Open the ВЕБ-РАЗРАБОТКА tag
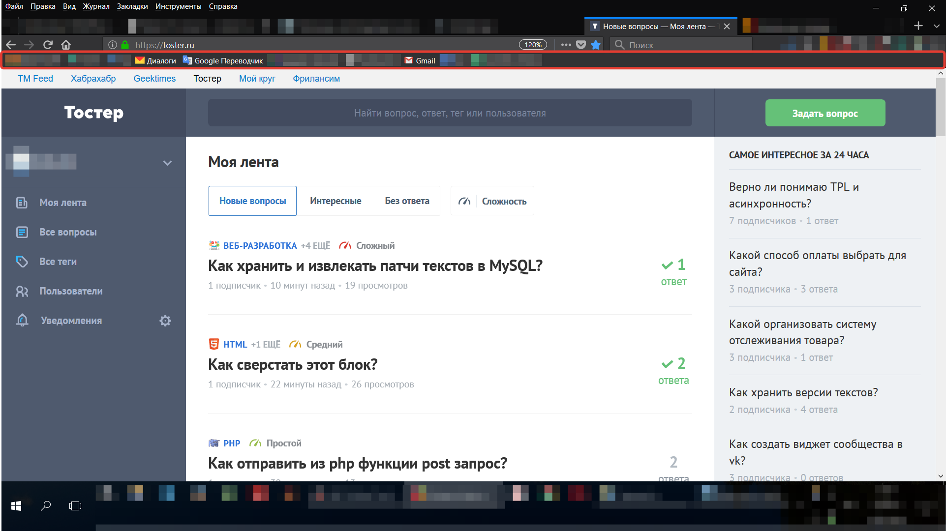Image resolution: width=946 pixels, height=531 pixels. click(x=260, y=245)
